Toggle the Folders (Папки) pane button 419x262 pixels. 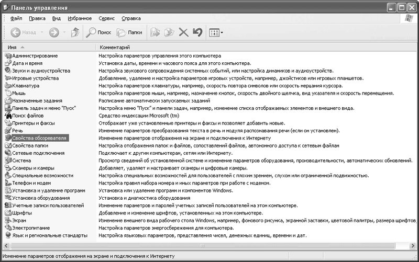pyautogui.click(x=129, y=32)
